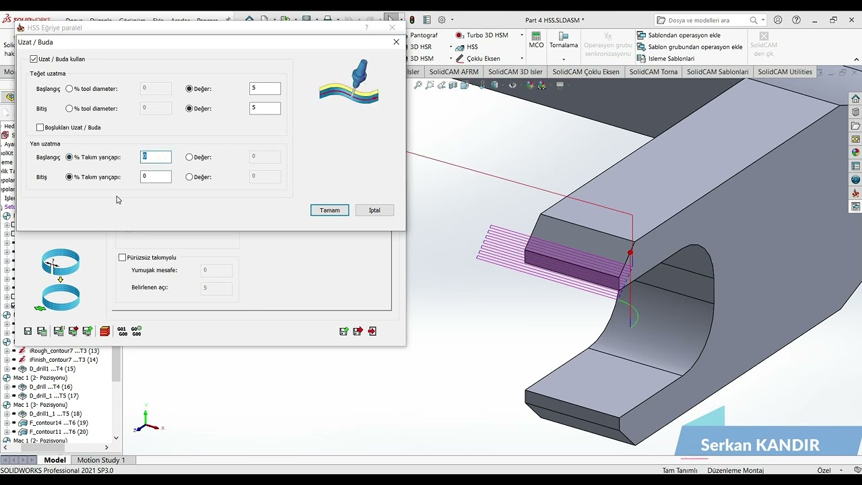Image resolution: width=862 pixels, height=485 pixels.
Task: Switch to SolidCAM 3D Isler tab
Action: pyautogui.click(x=515, y=72)
